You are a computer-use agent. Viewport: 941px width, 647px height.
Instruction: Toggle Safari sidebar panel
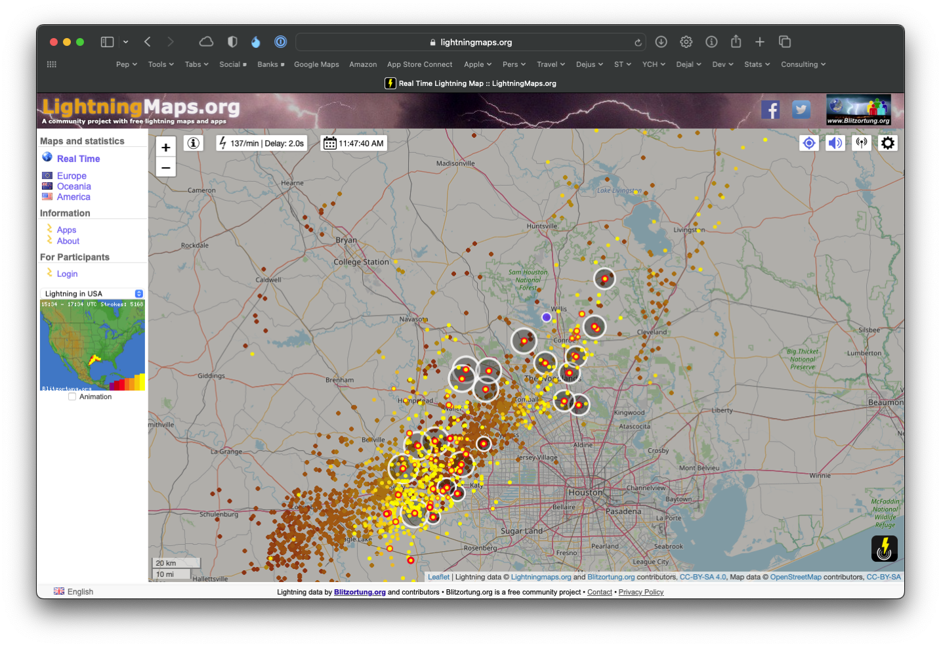[x=107, y=42]
